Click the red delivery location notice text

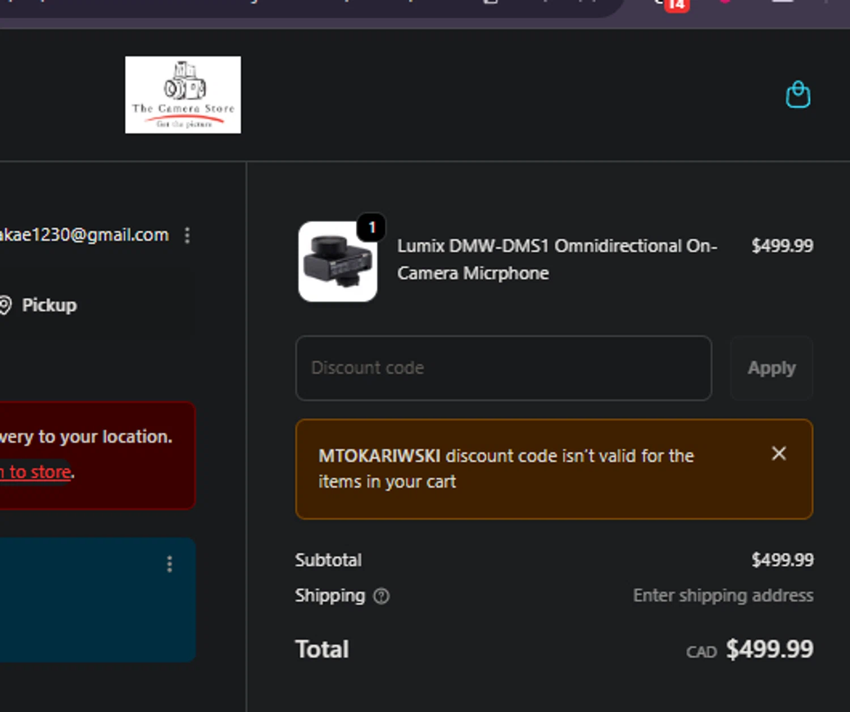tap(85, 437)
